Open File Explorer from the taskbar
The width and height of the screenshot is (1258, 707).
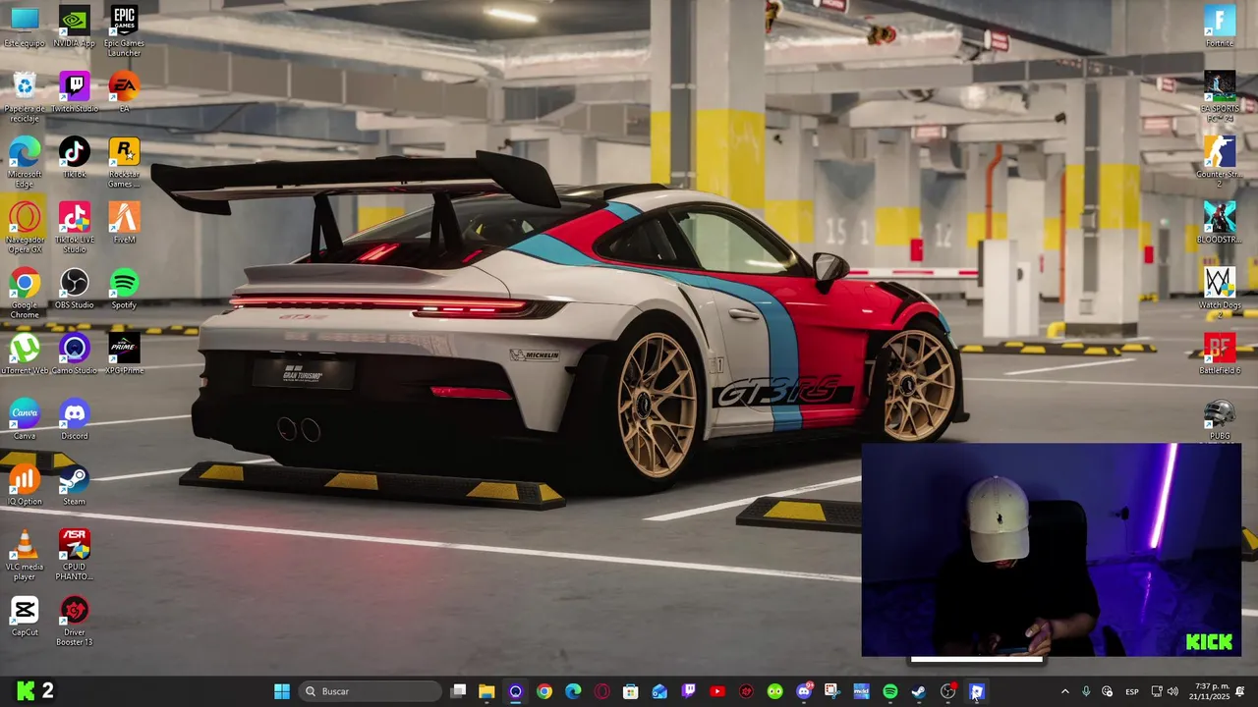(486, 691)
